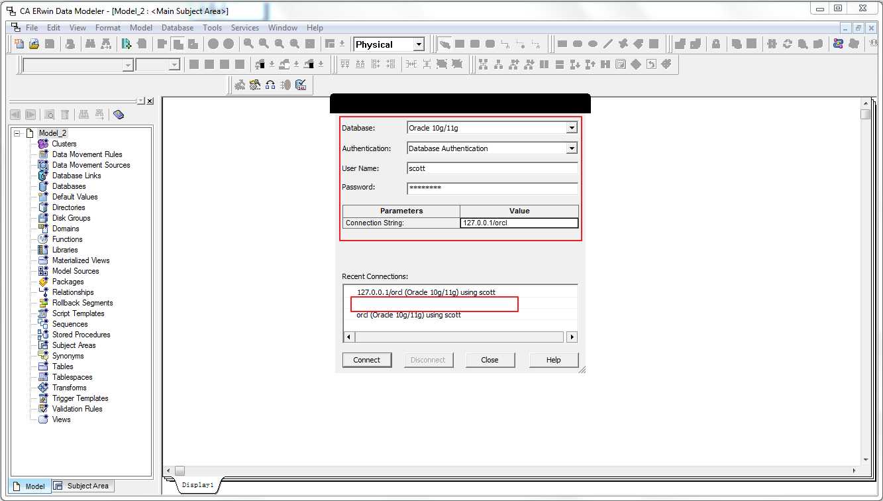Click the Connection String value cell
Viewport: 883px width, 501px height.
coord(519,223)
